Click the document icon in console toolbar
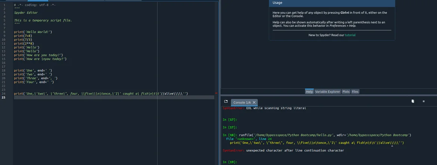 (x=413, y=101)
